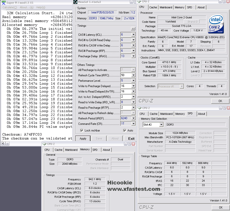230x211 pixels.
Task: Open the Slot #2 memory slot dropdown
Action: (x=161, y=125)
